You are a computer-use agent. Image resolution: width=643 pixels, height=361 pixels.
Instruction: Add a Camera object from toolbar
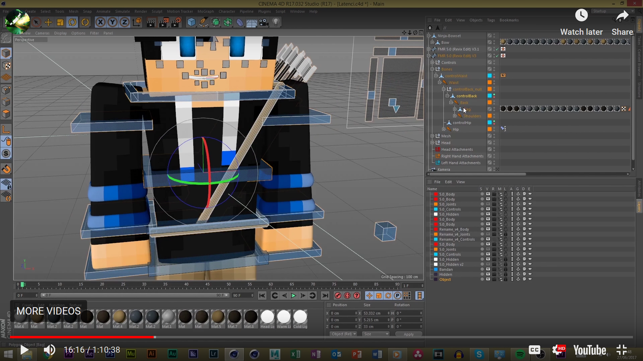tap(264, 22)
